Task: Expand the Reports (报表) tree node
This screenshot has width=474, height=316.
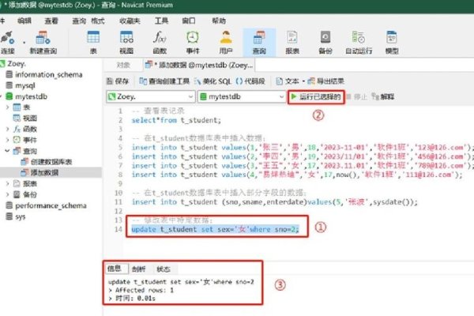Action: tap(8, 183)
